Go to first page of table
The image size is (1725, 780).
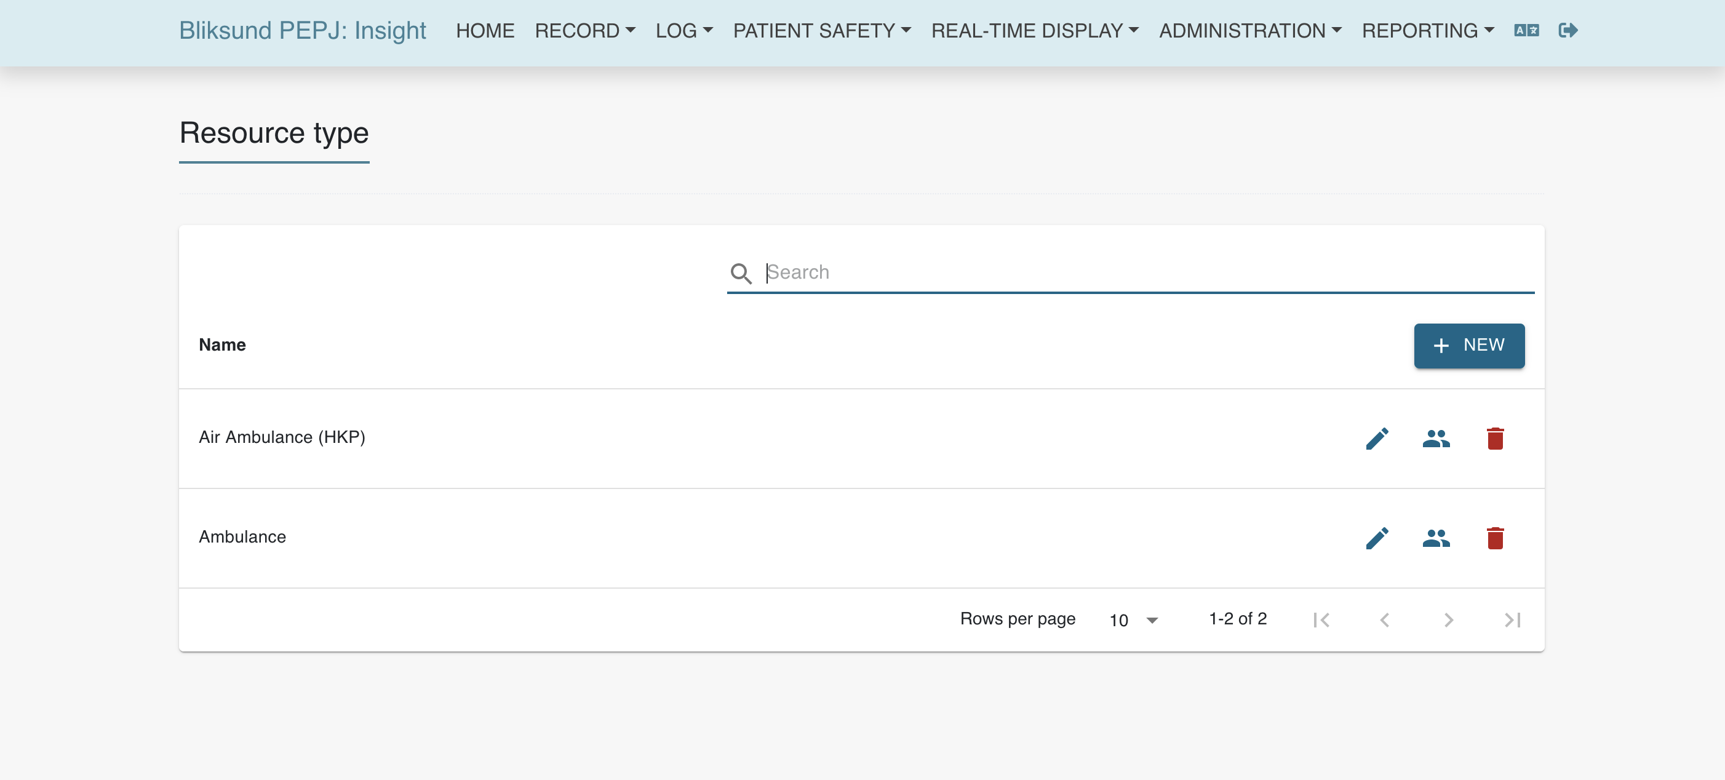(1321, 620)
